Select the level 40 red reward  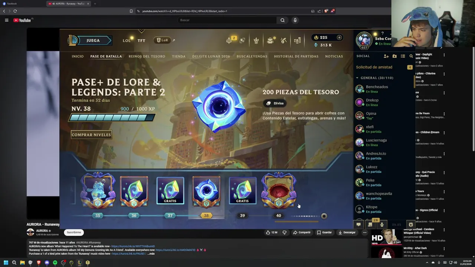279,190
